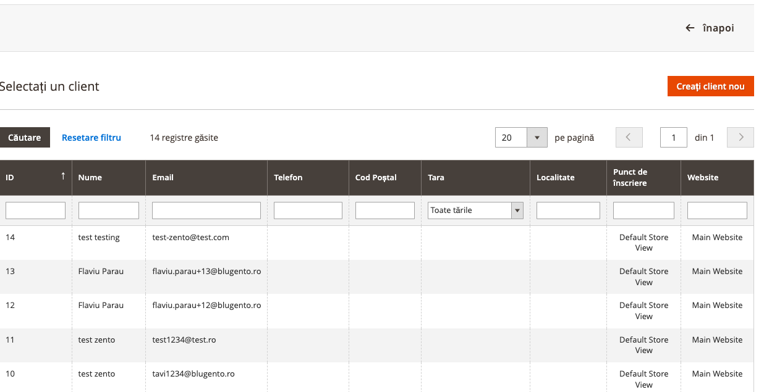Sort by the Punct de înscriere header
Viewport: 764px width, 392px height.
(643, 178)
